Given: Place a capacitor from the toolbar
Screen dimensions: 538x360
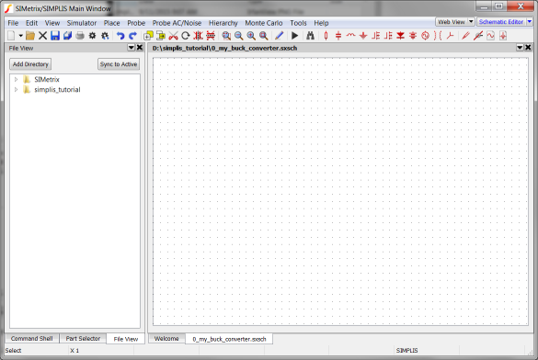Looking at the screenshot, I should [338, 36].
